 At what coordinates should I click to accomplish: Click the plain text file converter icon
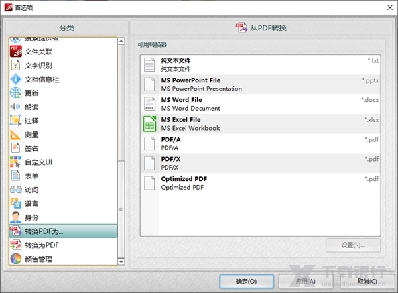[x=149, y=64]
